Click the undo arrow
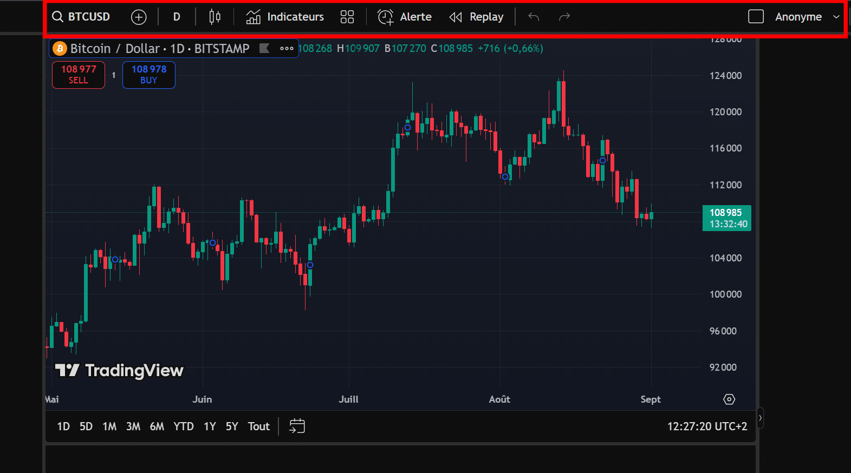Screen dimensions: 851x473 tap(534, 17)
